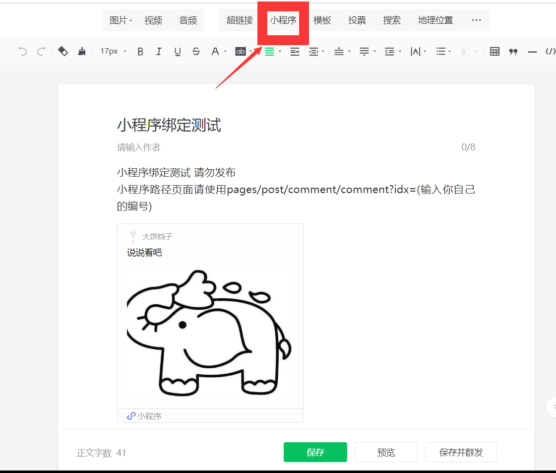Click the 正文字数 41 word count
This screenshot has height=473, width=556.
[x=101, y=453]
